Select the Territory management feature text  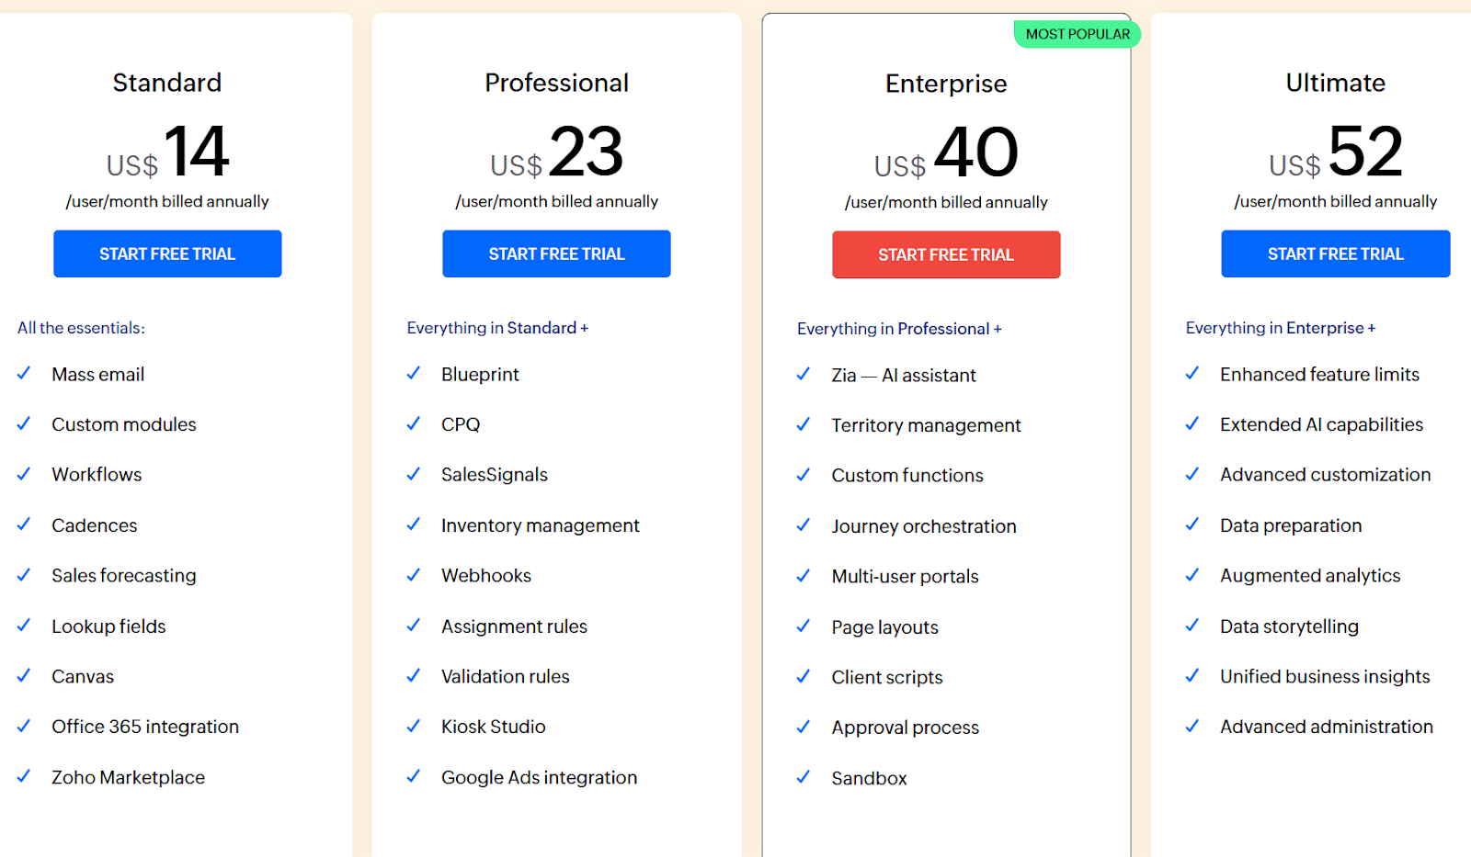926,425
